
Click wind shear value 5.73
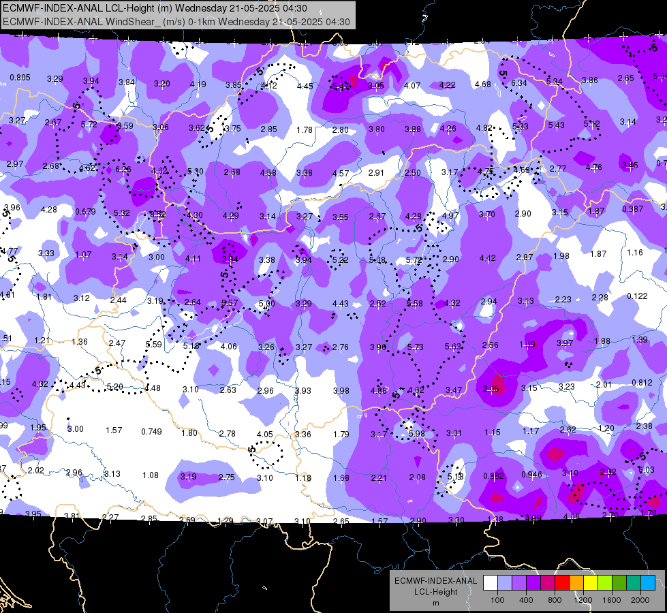tap(415, 347)
